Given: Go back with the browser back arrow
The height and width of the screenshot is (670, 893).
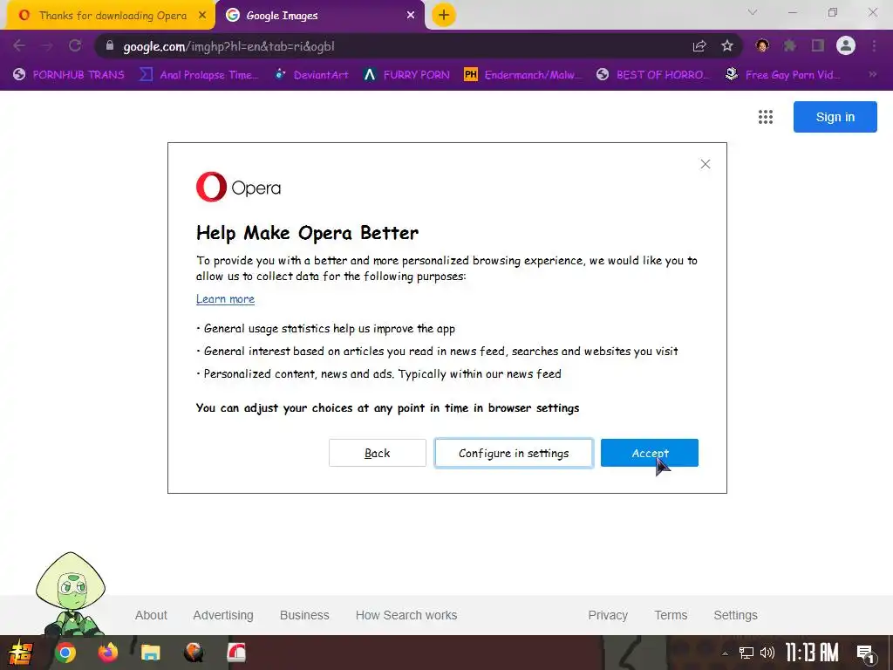Looking at the screenshot, I should [19, 45].
